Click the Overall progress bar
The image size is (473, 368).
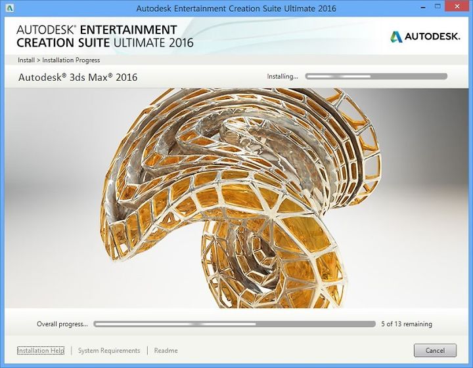(235, 324)
